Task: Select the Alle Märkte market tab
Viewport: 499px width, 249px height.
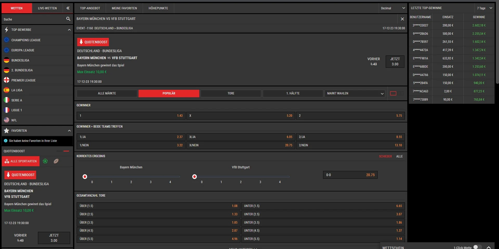Action: 107,93
